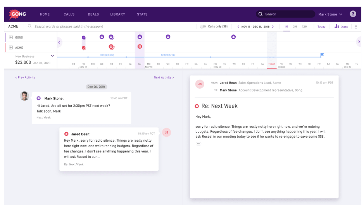Click purple email icon beside Mark Stone message
Screen dimensions: 364x209
(38, 98)
